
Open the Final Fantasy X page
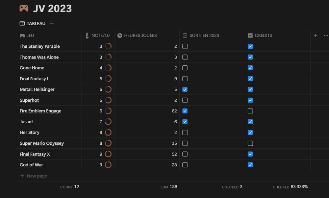click(x=35, y=154)
